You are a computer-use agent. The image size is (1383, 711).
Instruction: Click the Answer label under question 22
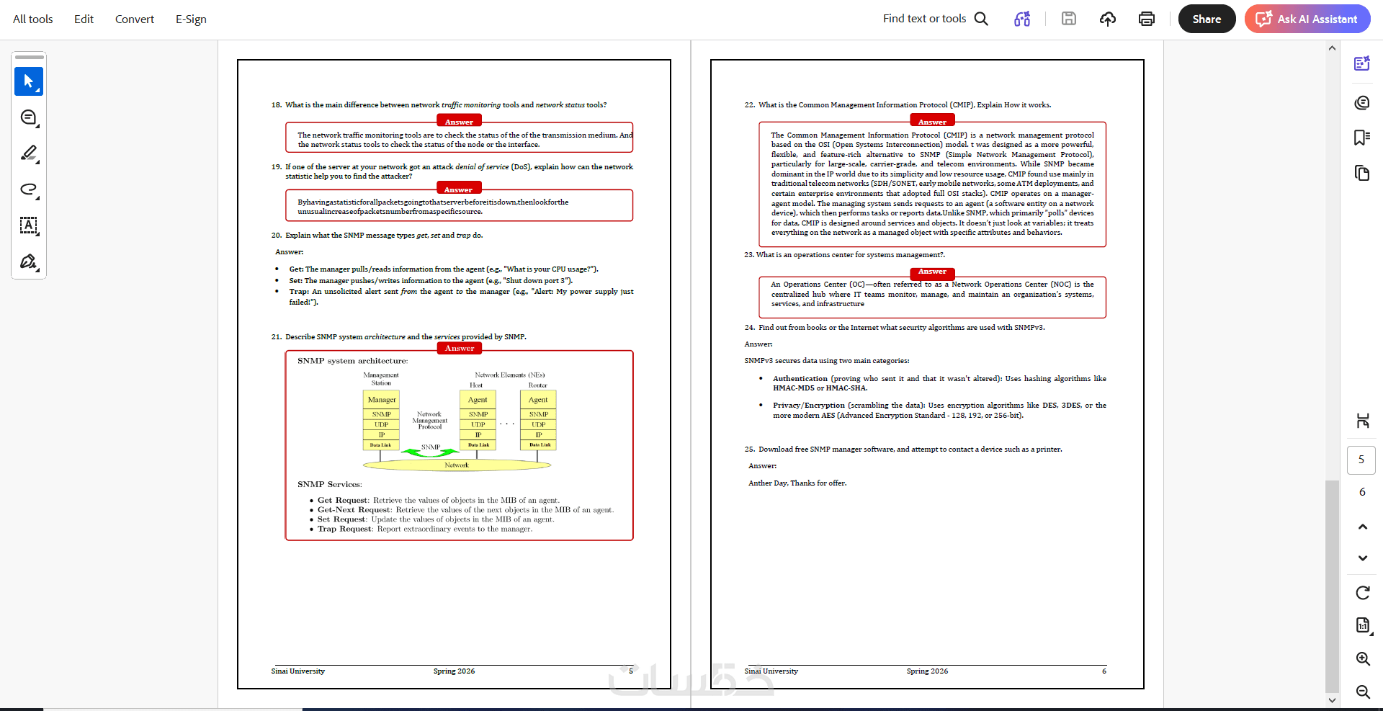(x=932, y=122)
